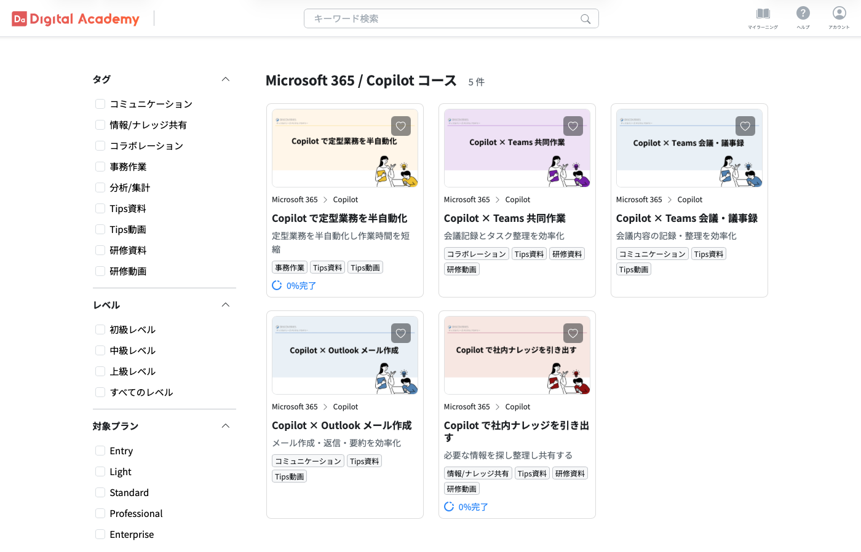Toggle the コラボレーション tag checkbox
This screenshot has height=552, width=861.
tap(100, 146)
